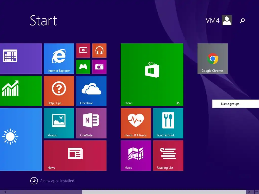Click the VM4 user account picture
Image resolution: width=259 pixels, height=194 pixels.
click(x=227, y=20)
